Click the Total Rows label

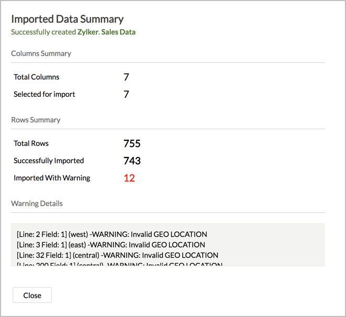[31, 143]
